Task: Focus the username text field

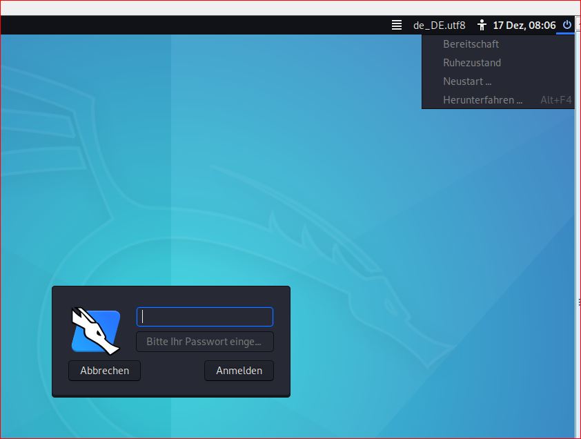Action: click(x=205, y=317)
